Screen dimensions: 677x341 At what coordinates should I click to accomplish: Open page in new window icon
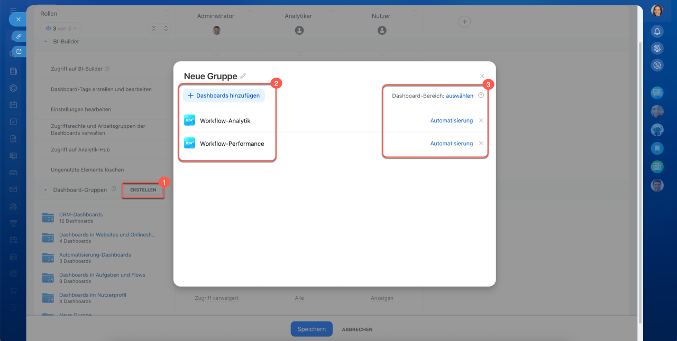[19, 51]
